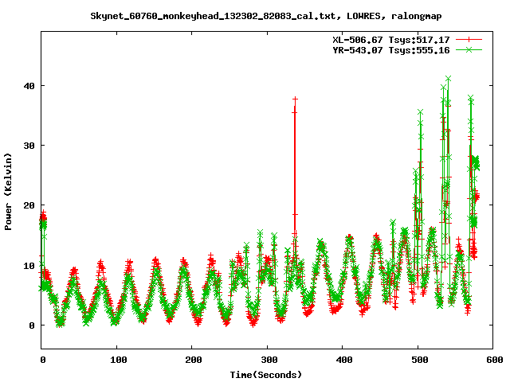Click y-axis tick label 0
This screenshot has height=382, width=510.
pyautogui.click(x=32, y=325)
